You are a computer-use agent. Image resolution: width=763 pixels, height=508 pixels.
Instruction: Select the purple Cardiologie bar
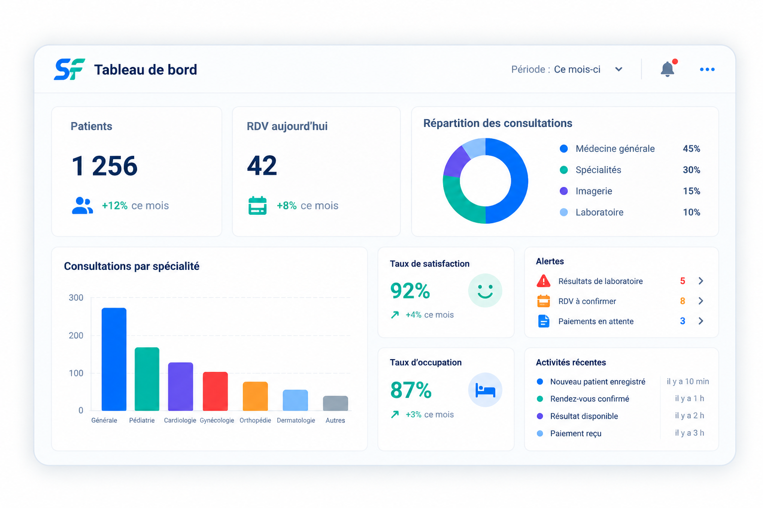pyautogui.click(x=180, y=386)
